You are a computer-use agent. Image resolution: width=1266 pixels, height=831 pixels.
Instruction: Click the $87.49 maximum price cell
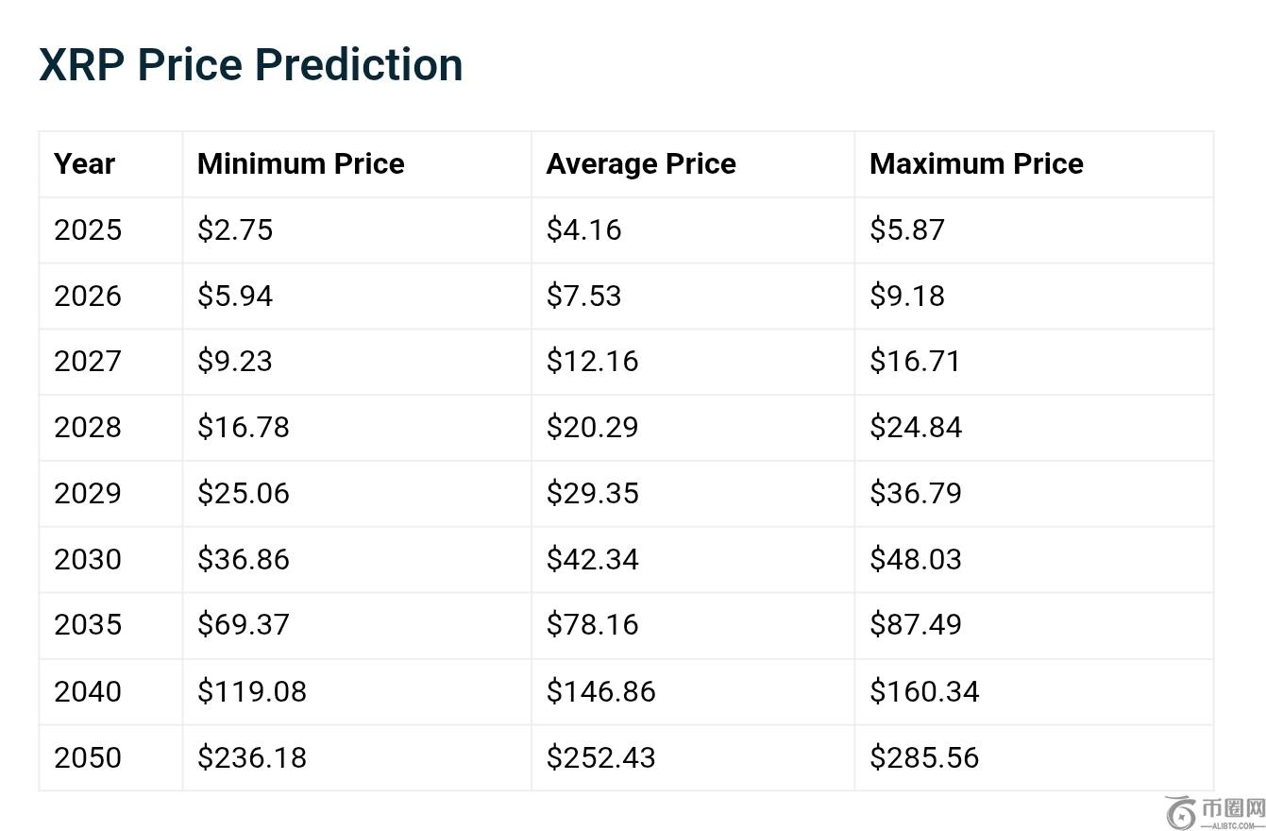coord(916,625)
